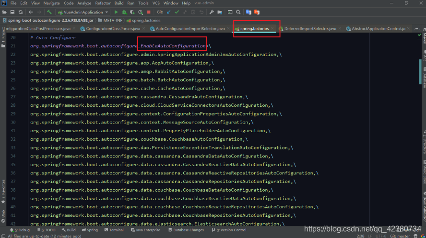Viewport: 426px width, 238px height.
Task: Commit changes with the green checkmark
Action: [177, 12]
